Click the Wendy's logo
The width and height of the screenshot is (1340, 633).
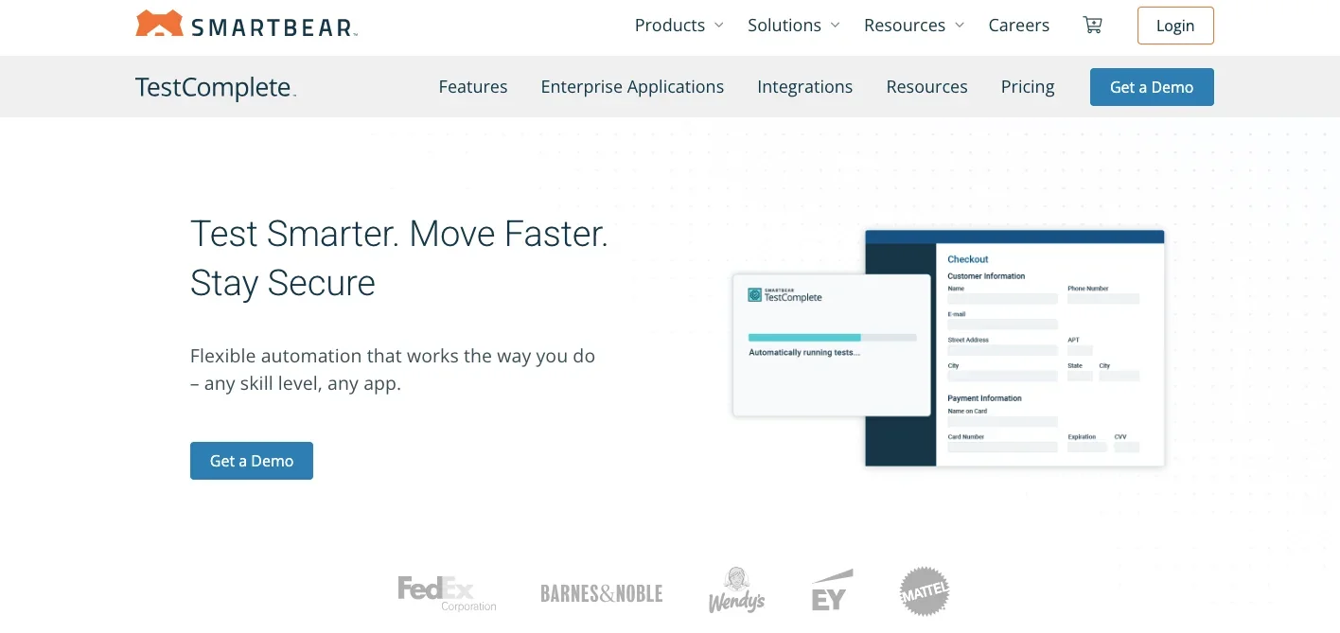click(736, 590)
